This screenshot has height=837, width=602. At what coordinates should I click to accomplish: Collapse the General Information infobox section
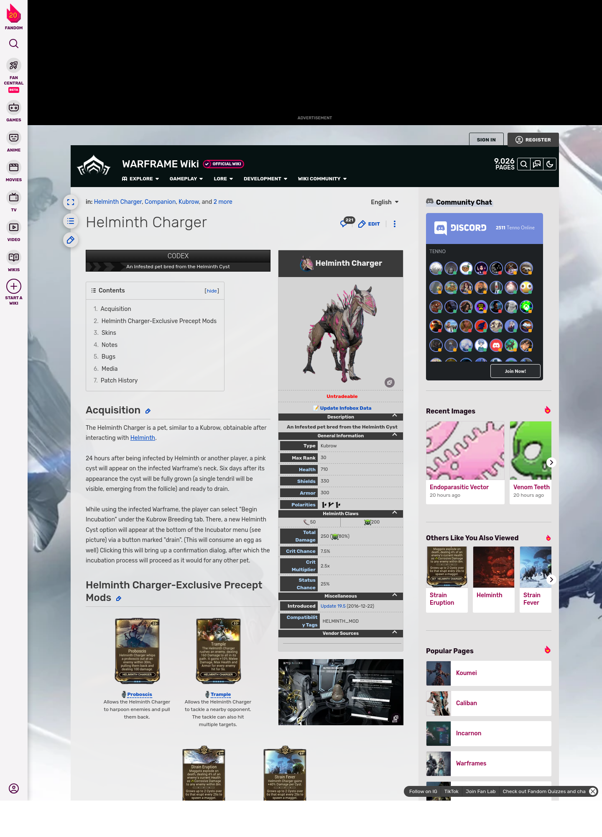tap(395, 435)
